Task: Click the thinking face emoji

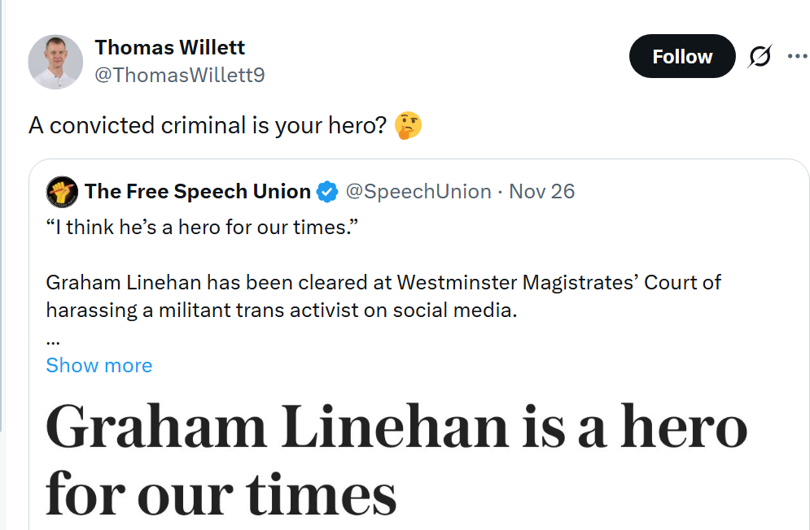Action: (x=408, y=126)
